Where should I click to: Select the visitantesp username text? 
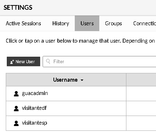pyautogui.click(x=34, y=123)
